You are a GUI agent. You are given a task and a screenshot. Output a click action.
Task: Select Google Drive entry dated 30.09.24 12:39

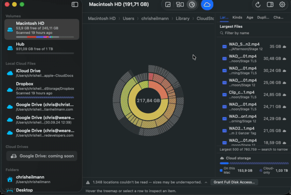pyautogui.click(x=42, y=120)
